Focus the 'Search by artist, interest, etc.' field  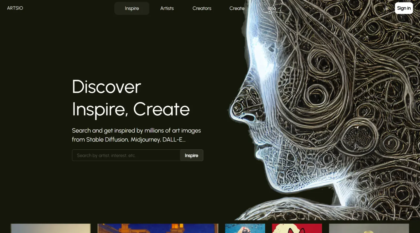[126, 155]
